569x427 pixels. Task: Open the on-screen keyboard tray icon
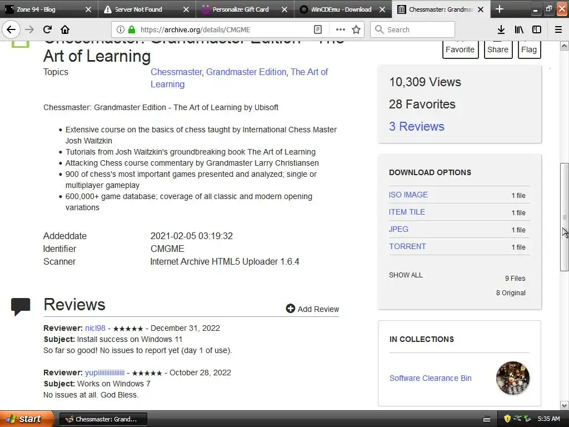pos(487,419)
